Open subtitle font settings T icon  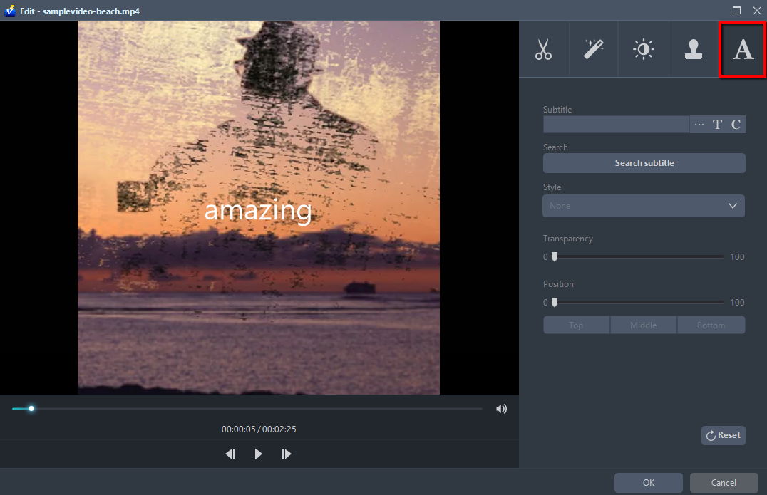[717, 125]
